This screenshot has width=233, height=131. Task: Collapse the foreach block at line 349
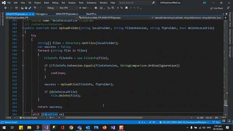tap(23, 51)
